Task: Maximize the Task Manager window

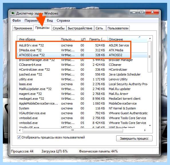Action: [142, 12]
